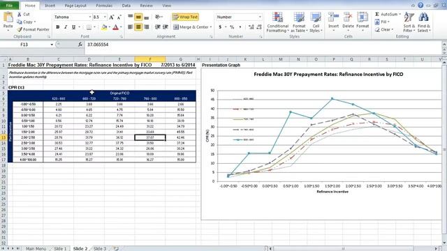The height and width of the screenshot is (251, 447).
Task: Open Conditional Formatting menu
Action: pyautogui.click(x=278, y=22)
